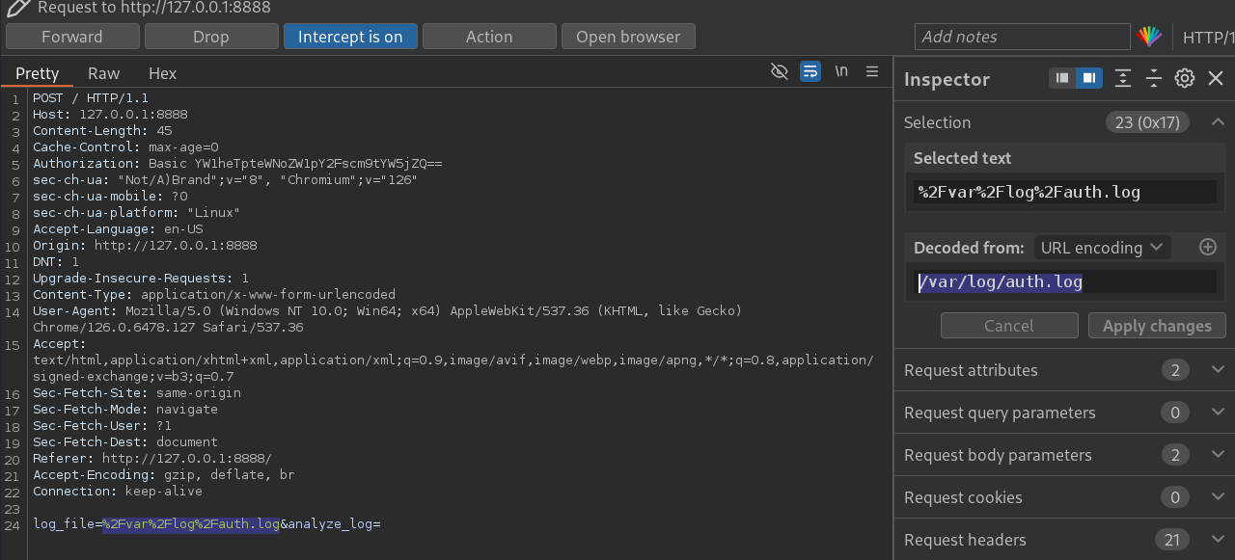
Task: Toggle the line wrap icon in the editor toolbar
Action: pos(810,72)
